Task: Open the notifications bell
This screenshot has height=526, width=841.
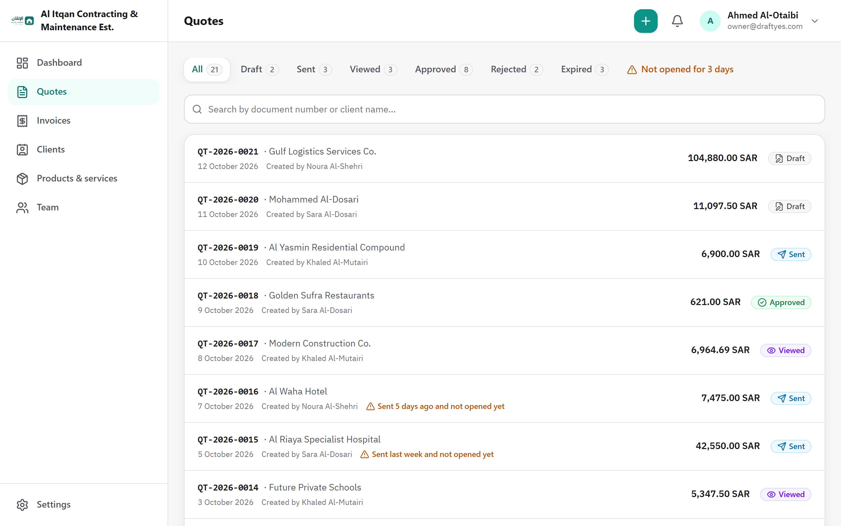Action: tap(677, 21)
